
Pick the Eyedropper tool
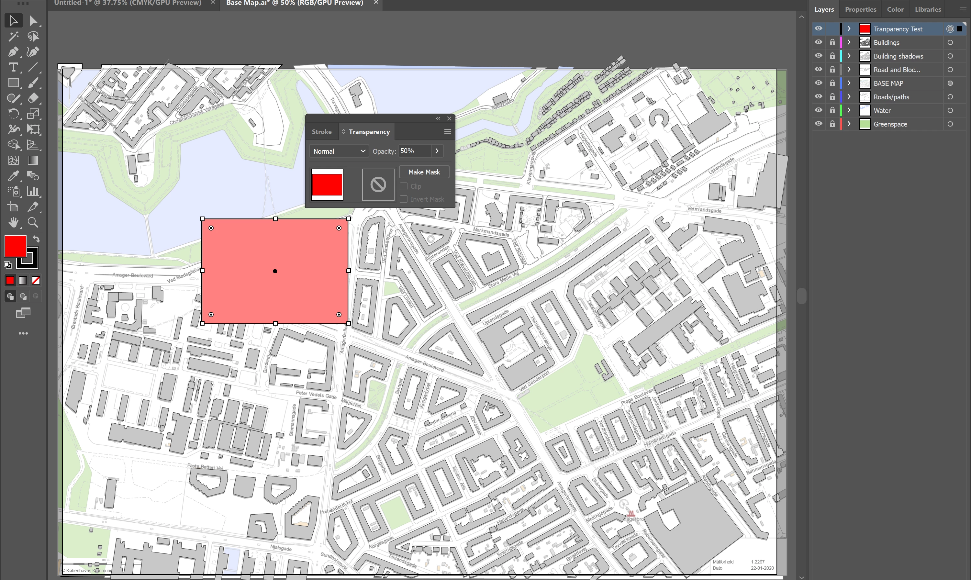(x=13, y=176)
